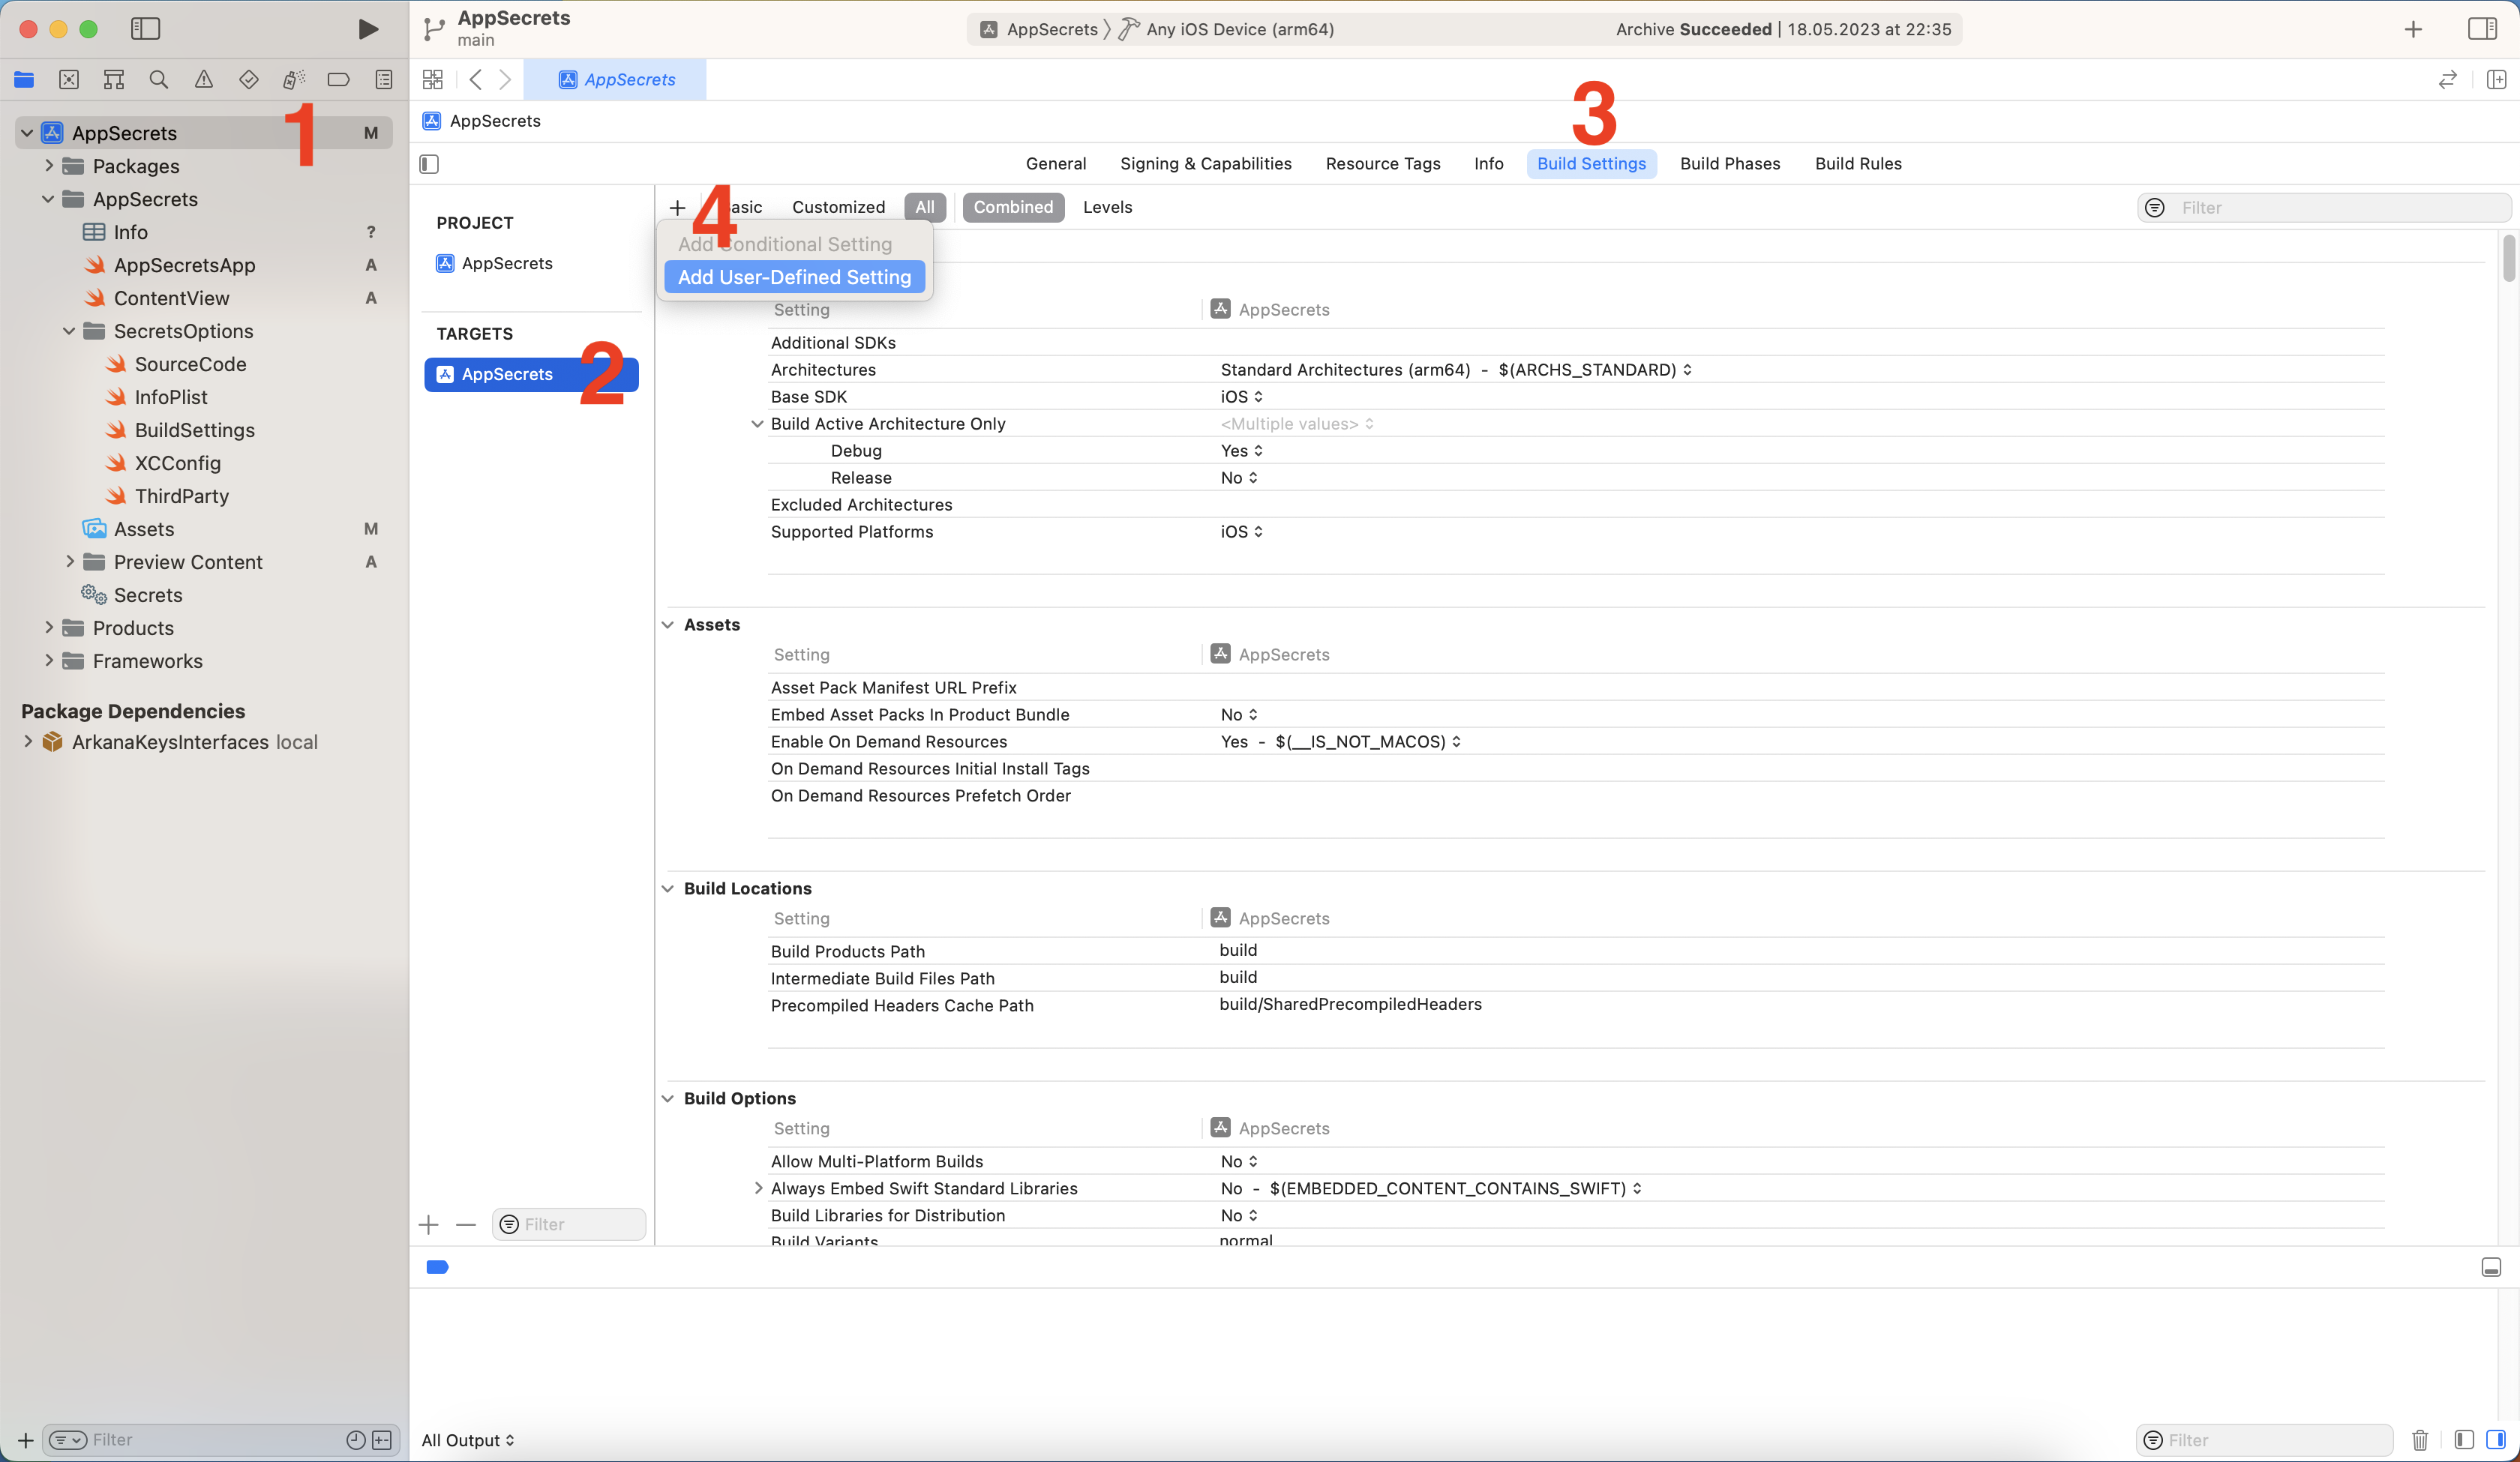Open the issue navigator warning icon
The height and width of the screenshot is (1462, 2520).
tap(204, 80)
